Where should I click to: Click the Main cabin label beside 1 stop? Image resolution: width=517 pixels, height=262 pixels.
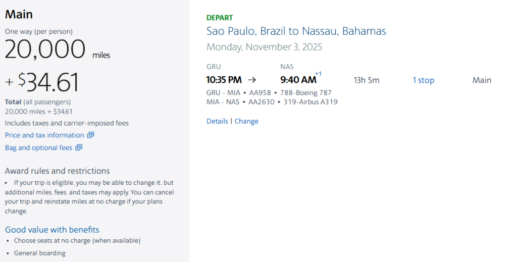click(482, 80)
